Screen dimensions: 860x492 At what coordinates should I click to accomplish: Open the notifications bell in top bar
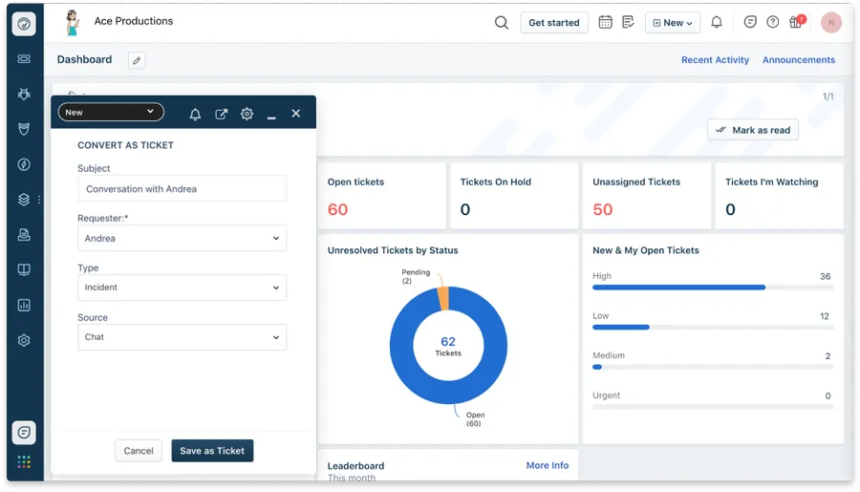(717, 23)
